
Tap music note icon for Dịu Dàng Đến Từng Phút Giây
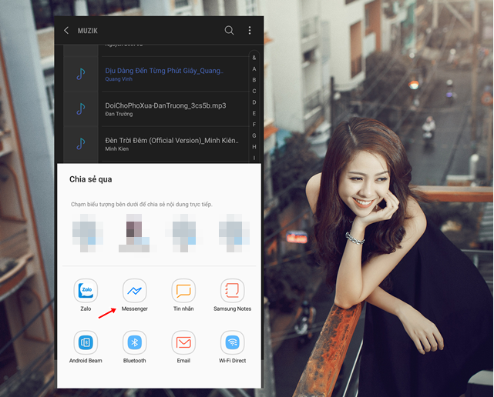tap(81, 74)
